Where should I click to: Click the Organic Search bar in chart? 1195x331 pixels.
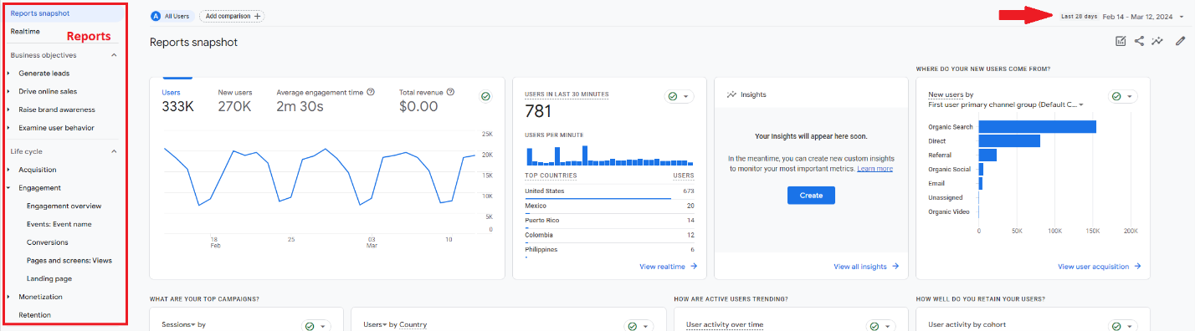click(x=1037, y=127)
